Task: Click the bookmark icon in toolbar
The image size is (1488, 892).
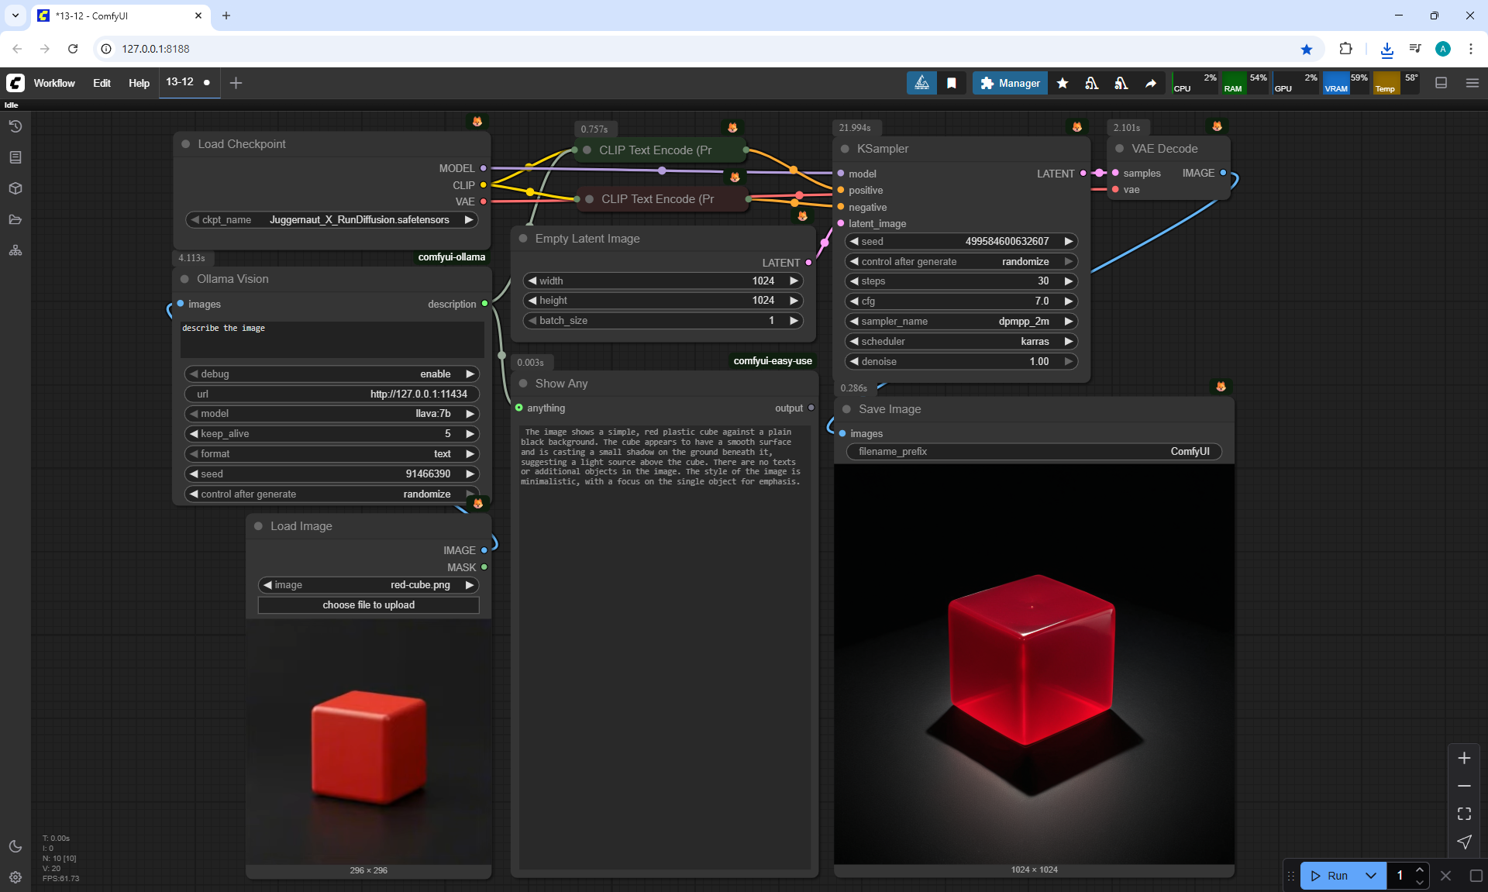Action: point(952,83)
